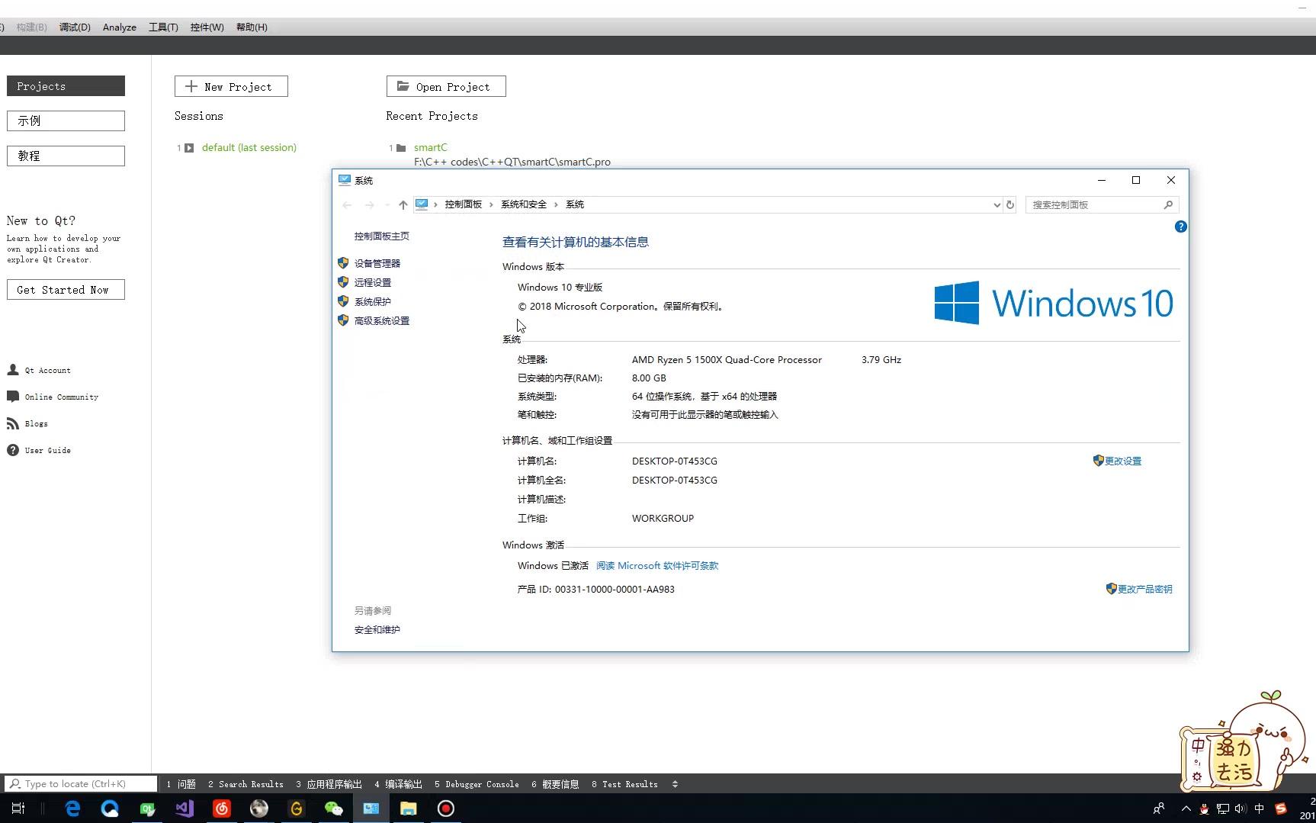
Task: Open the 示例 examples page
Action: [66, 121]
